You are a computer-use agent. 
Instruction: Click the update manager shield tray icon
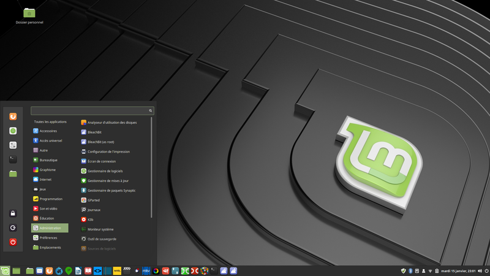(404, 271)
